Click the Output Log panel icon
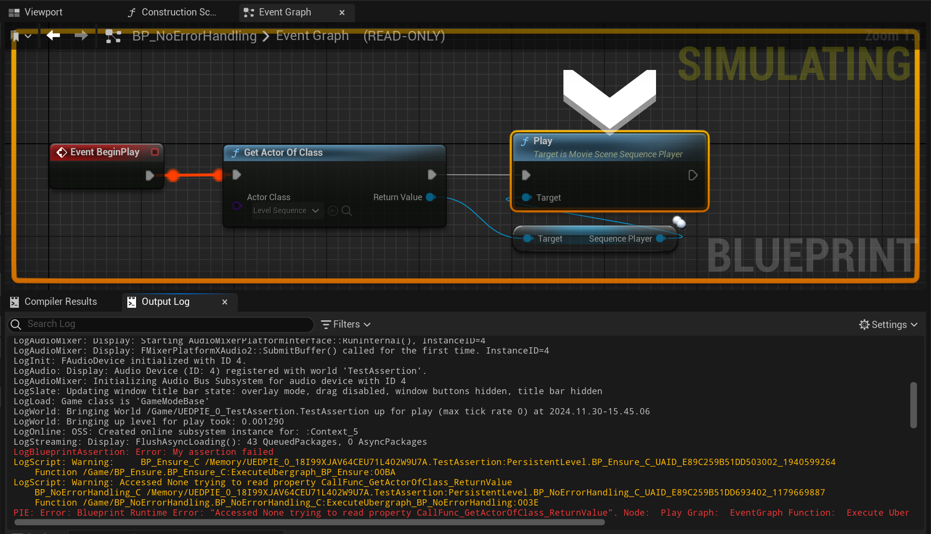This screenshot has height=534, width=931. 131,302
